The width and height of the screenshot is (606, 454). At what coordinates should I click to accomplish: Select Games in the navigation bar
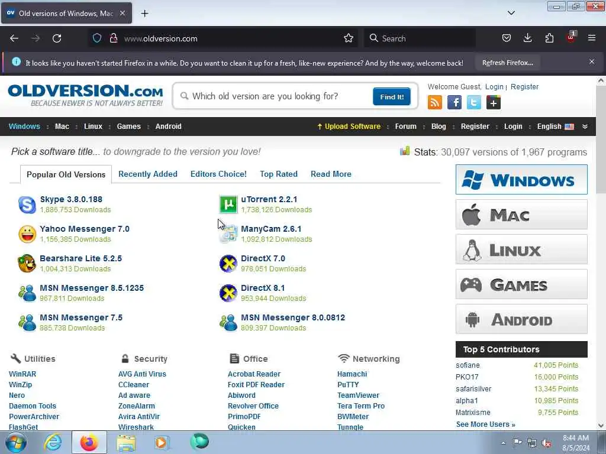tap(128, 127)
